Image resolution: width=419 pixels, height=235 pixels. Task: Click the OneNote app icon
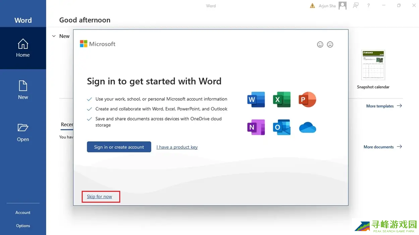256,128
